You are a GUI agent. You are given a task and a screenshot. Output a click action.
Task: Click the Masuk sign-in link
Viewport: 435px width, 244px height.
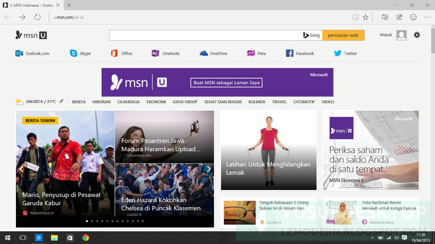click(386, 35)
